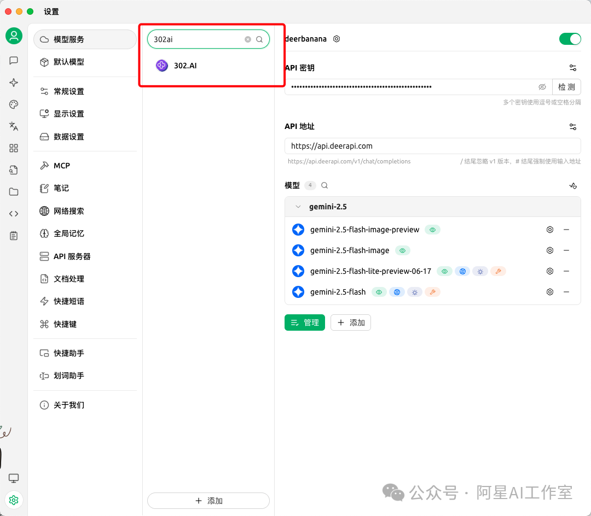Image resolution: width=591 pixels, height=516 pixels.
Task: Open API 服务器 settings
Action: point(85,256)
